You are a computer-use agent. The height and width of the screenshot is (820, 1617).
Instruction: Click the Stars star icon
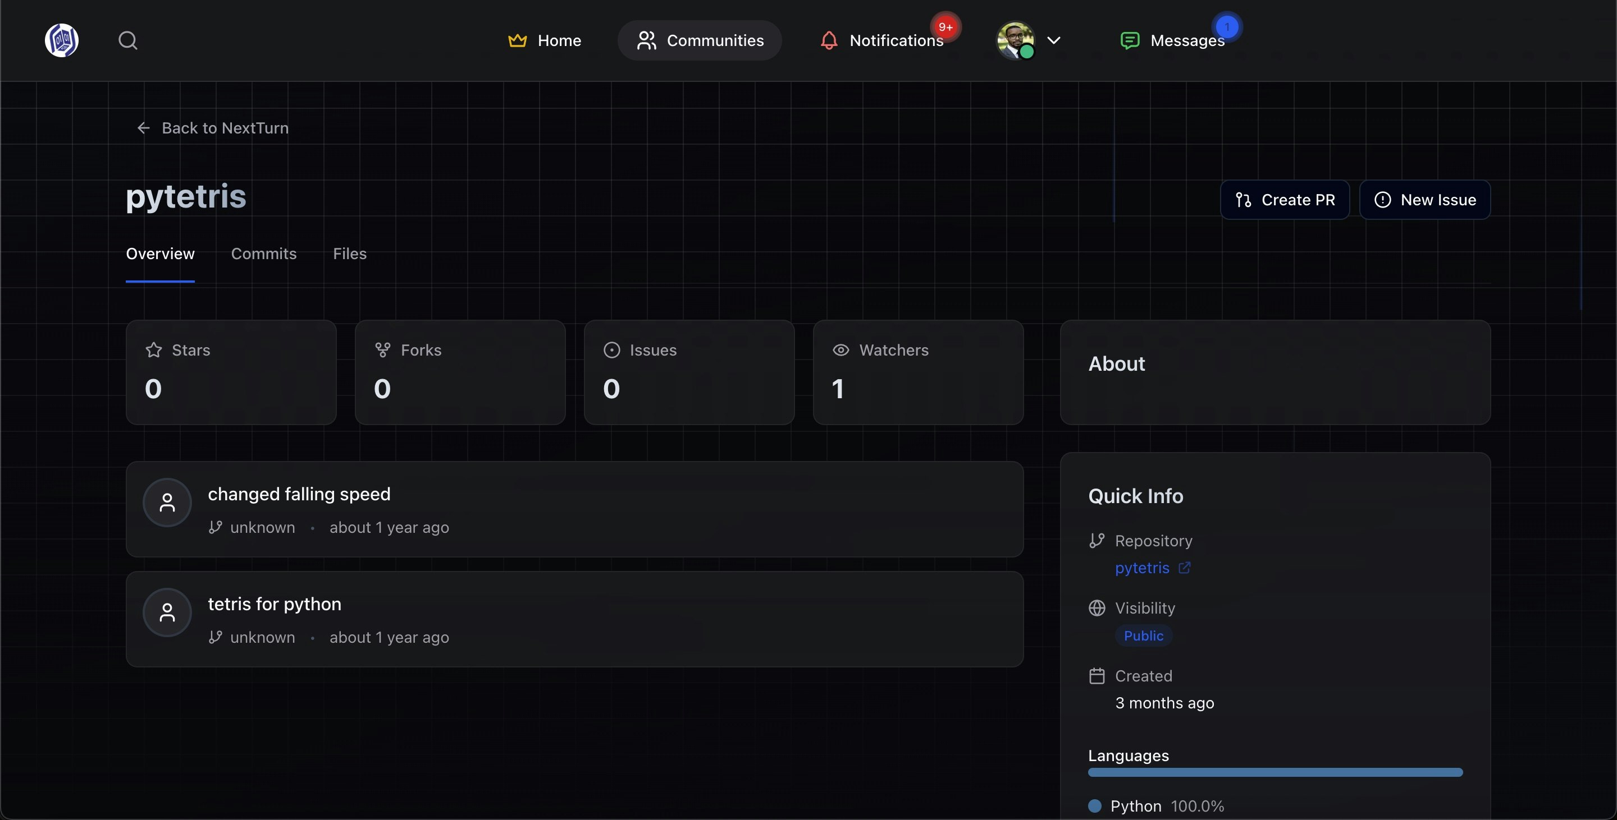154,350
